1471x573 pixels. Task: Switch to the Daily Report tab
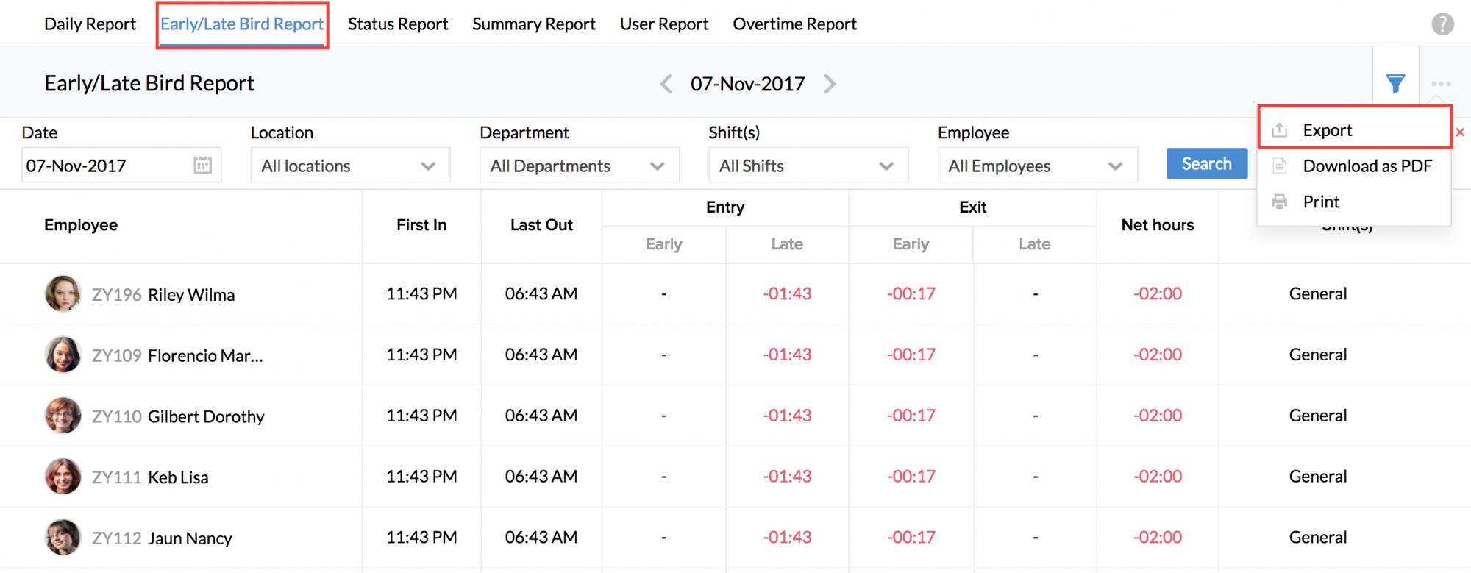[90, 24]
